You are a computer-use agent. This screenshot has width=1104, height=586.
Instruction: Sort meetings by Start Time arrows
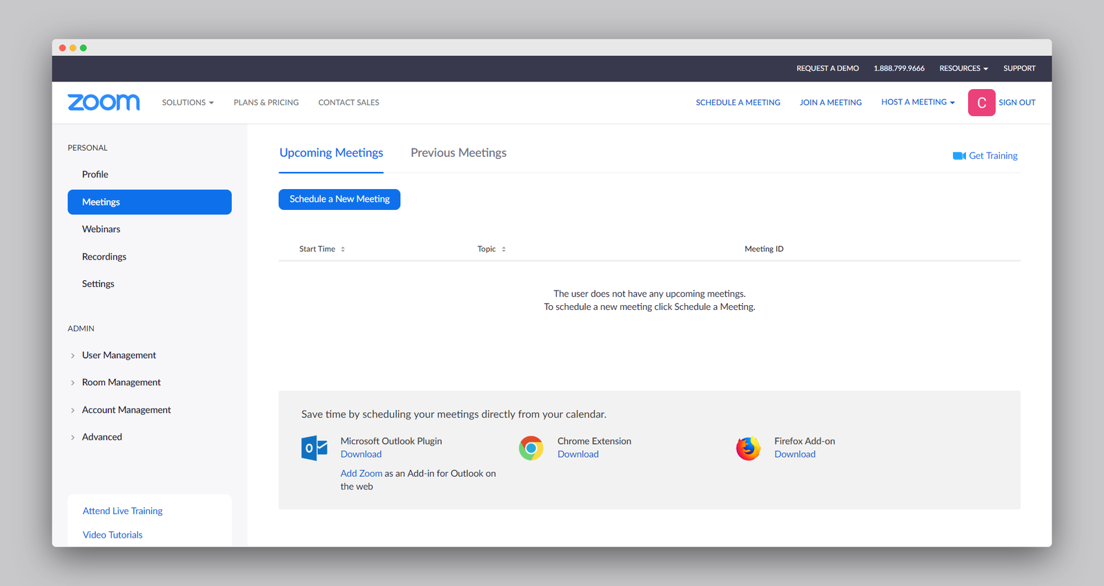click(x=343, y=249)
